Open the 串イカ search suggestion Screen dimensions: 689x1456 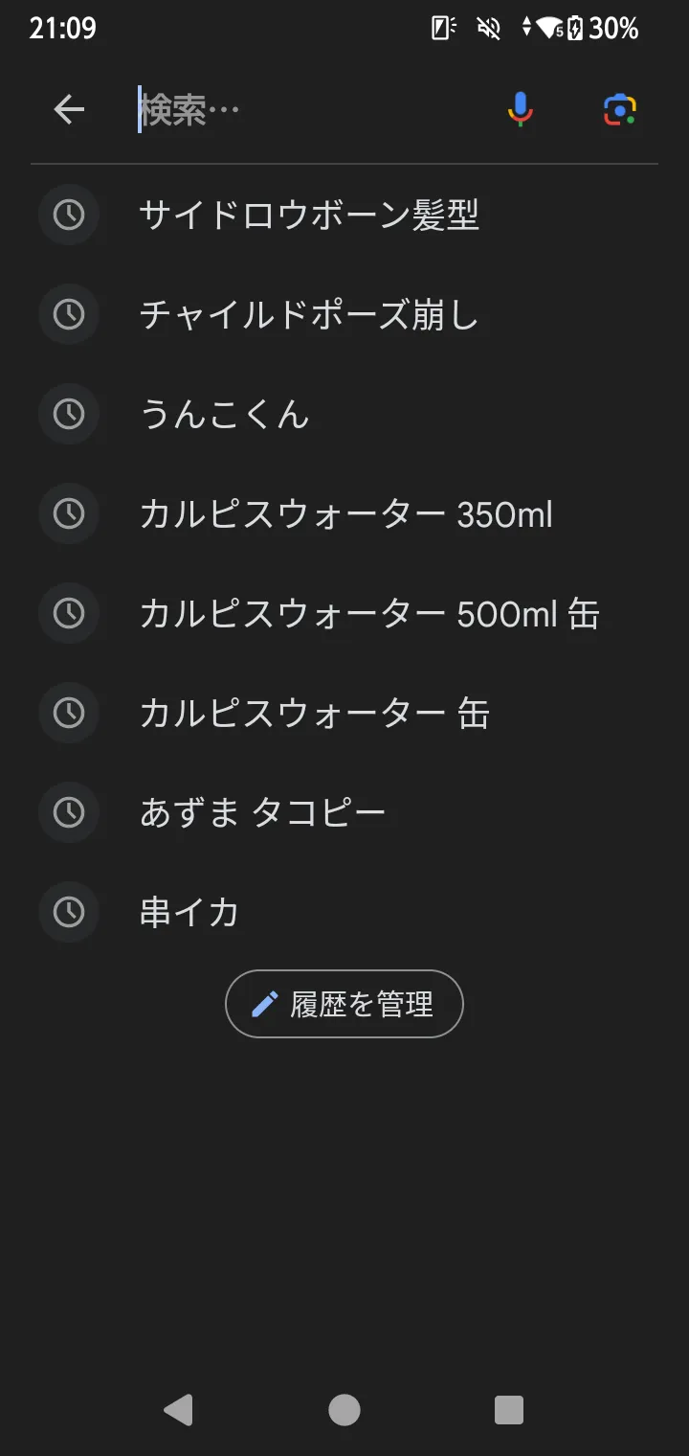click(x=189, y=912)
